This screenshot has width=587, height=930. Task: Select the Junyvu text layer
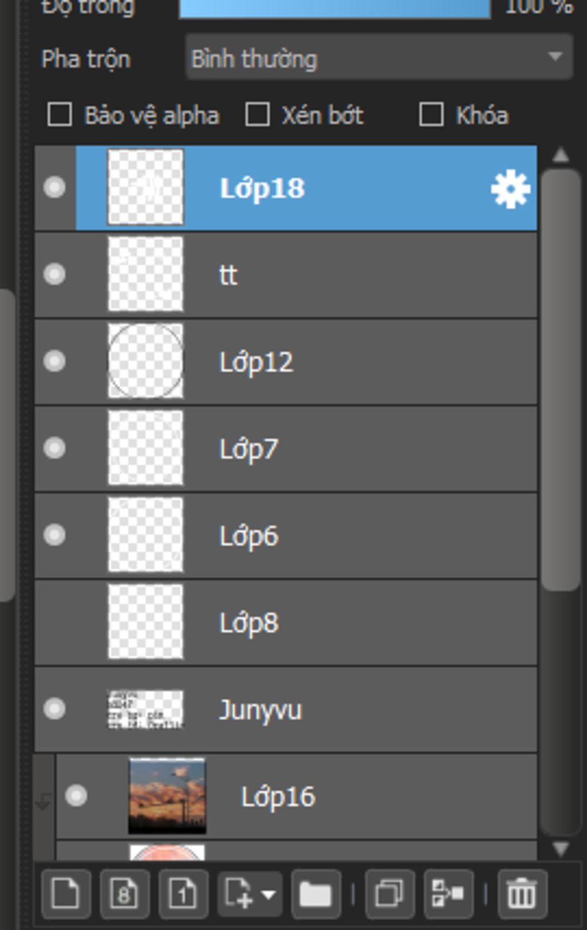[x=286, y=709]
